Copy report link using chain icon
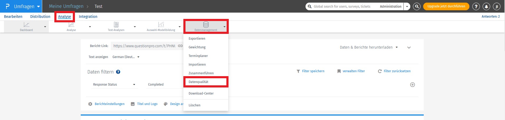The width and height of the screenshot is (505, 120). click(x=180, y=46)
